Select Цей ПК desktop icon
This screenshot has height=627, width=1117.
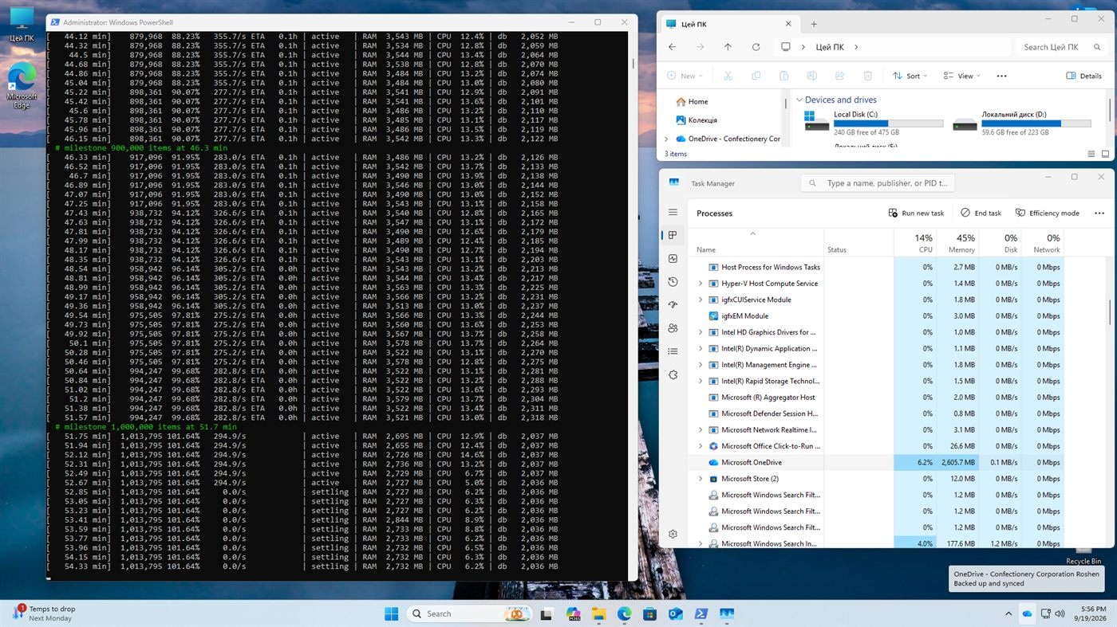point(22,24)
